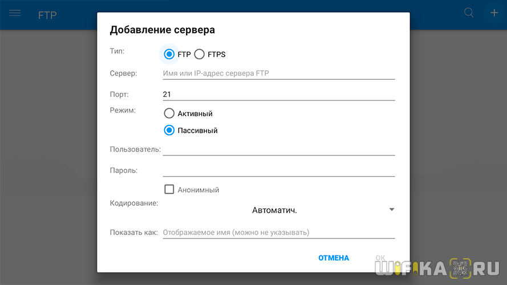
Task: Choose the Пассивный mode radio button
Action: [x=169, y=130]
